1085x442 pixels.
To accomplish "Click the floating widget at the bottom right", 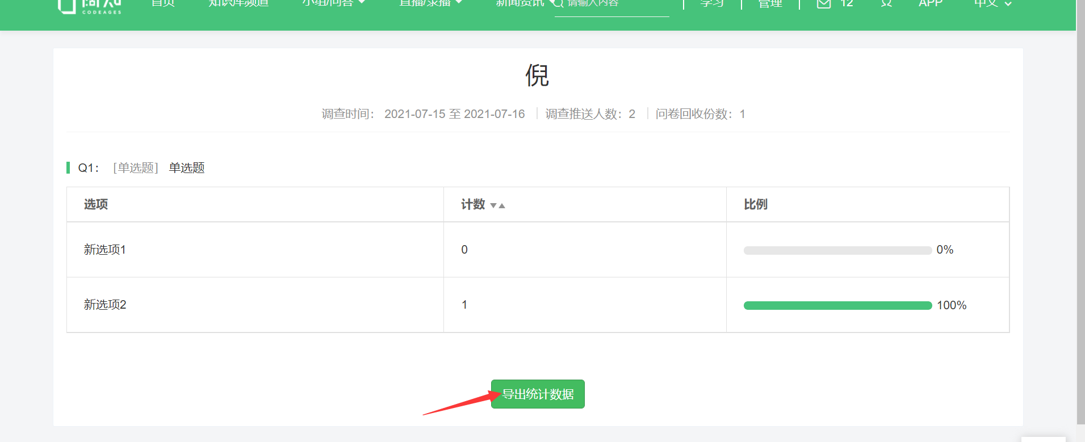I will (x=1042, y=439).
